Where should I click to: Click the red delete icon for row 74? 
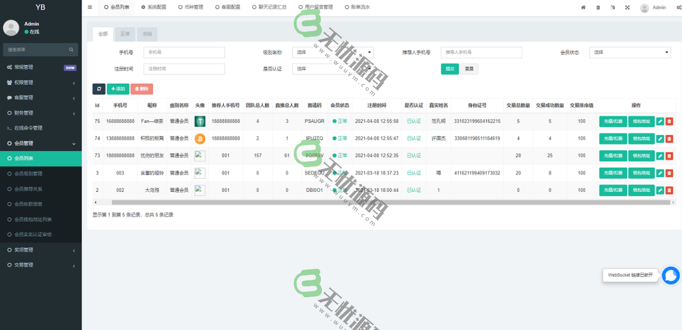coord(669,139)
